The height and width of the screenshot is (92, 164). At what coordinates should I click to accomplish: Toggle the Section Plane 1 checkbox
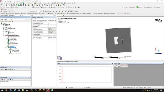coord(1,81)
